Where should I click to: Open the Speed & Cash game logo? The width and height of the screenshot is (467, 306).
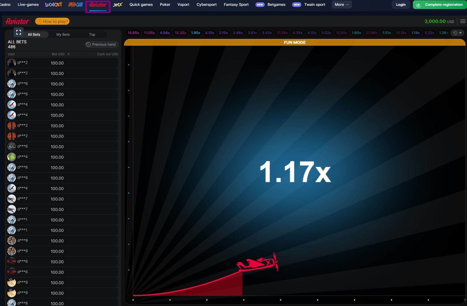point(76,5)
